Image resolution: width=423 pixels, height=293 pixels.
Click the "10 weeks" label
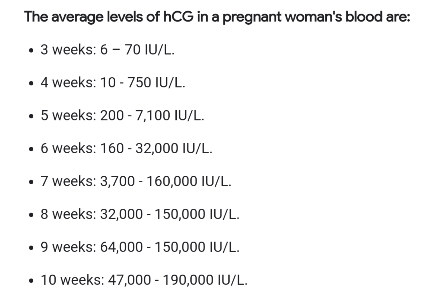coord(71,280)
